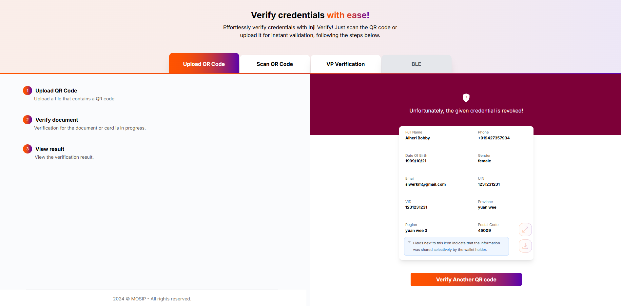
Task: Click step 2 circle for Verify document
Action: (28, 120)
